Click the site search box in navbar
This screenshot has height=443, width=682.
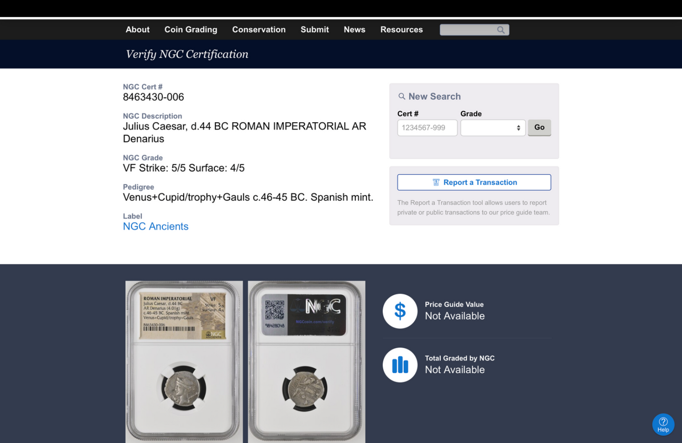coord(474,30)
